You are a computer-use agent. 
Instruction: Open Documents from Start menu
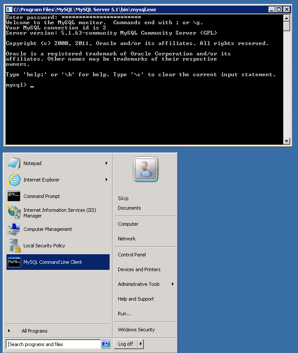click(x=130, y=208)
